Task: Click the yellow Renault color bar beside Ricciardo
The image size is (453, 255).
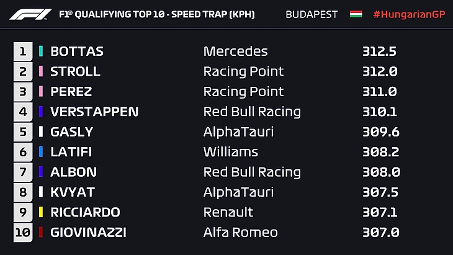Action: [x=41, y=212]
